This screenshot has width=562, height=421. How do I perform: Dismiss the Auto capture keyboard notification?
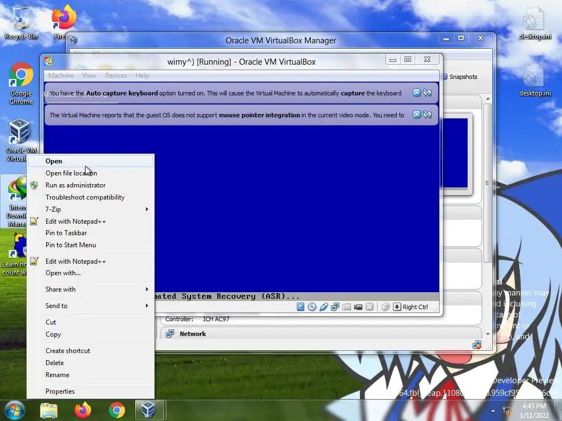pos(417,92)
